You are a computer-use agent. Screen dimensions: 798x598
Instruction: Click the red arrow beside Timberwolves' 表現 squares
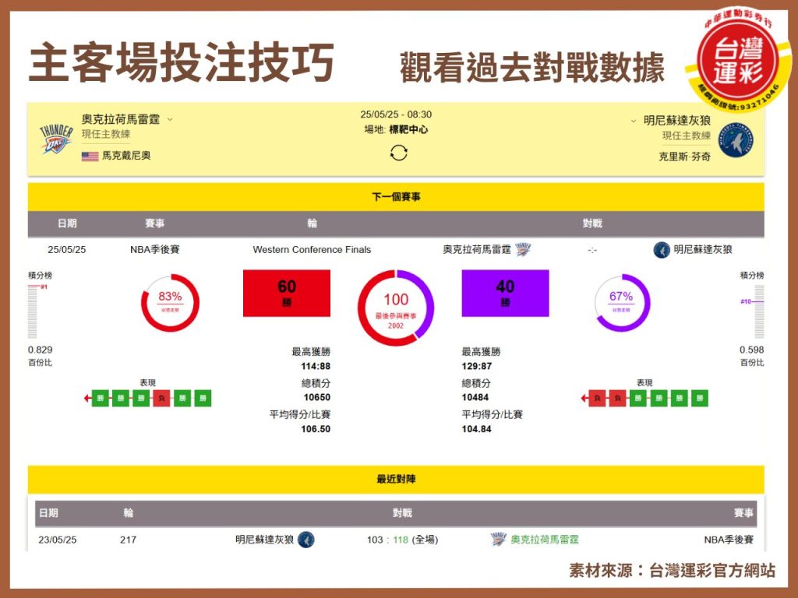584,398
